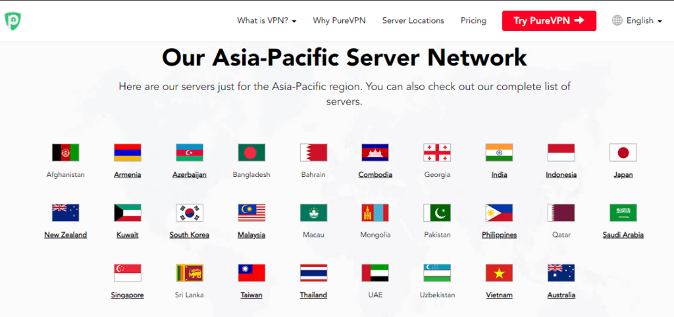The width and height of the screenshot is (674, 317).
Task: Click the UAE flag
Action: point(375,273)
